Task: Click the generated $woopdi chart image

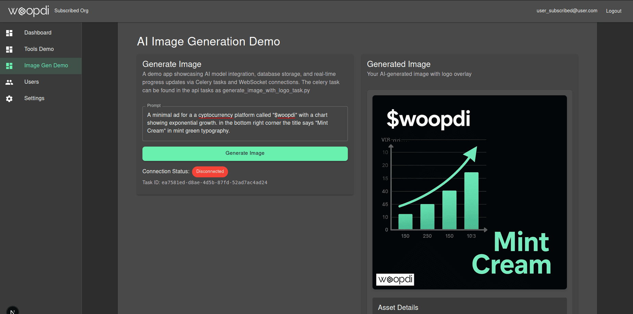Action: coord(469,191)
